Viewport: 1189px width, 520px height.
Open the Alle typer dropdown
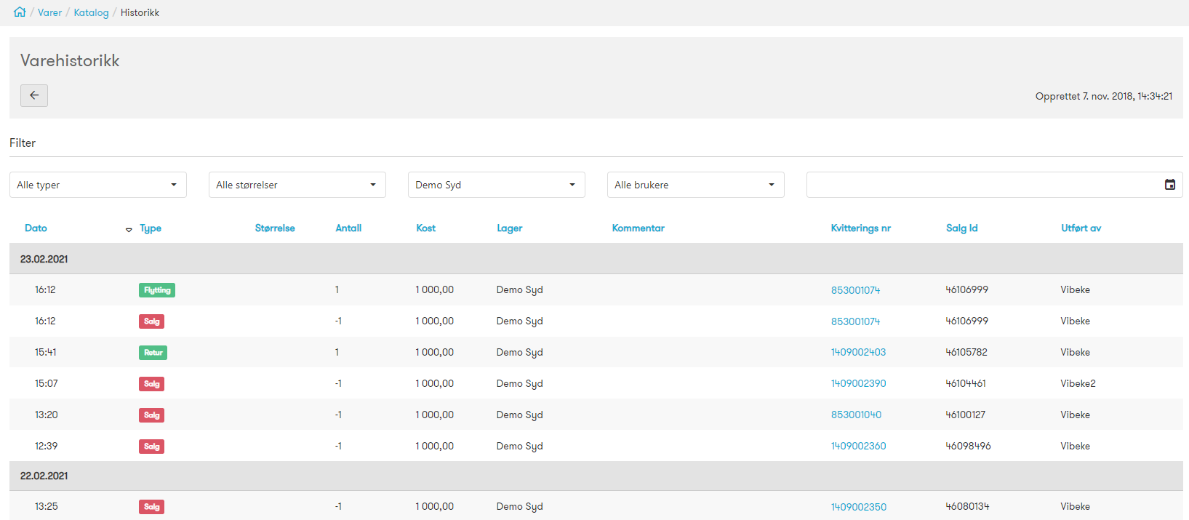(x=98, y=185)
